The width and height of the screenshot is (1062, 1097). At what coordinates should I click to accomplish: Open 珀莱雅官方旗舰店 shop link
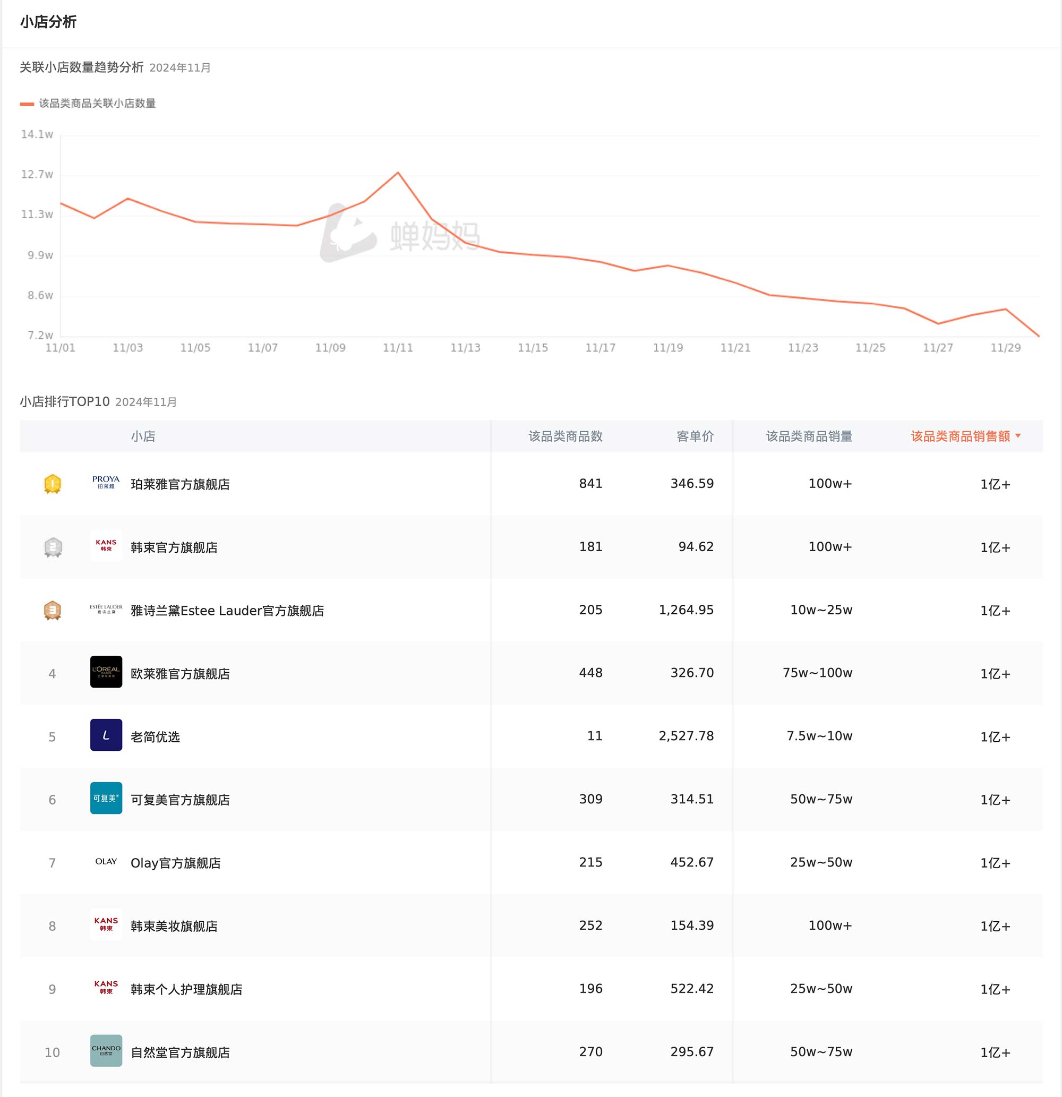179,485
